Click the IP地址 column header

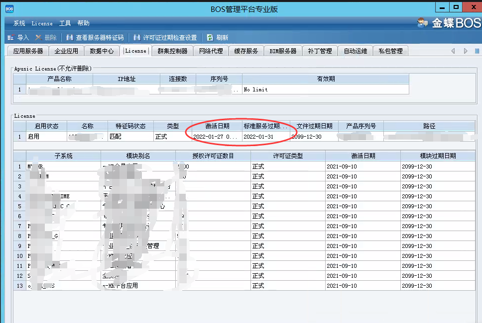[126, 79]
